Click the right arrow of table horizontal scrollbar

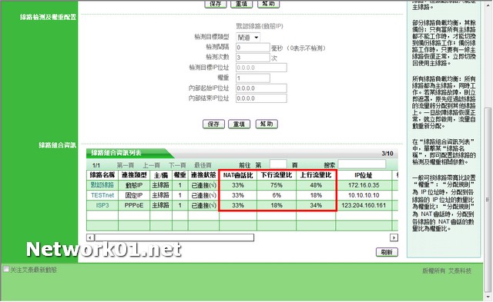click(x=394, y=237)
